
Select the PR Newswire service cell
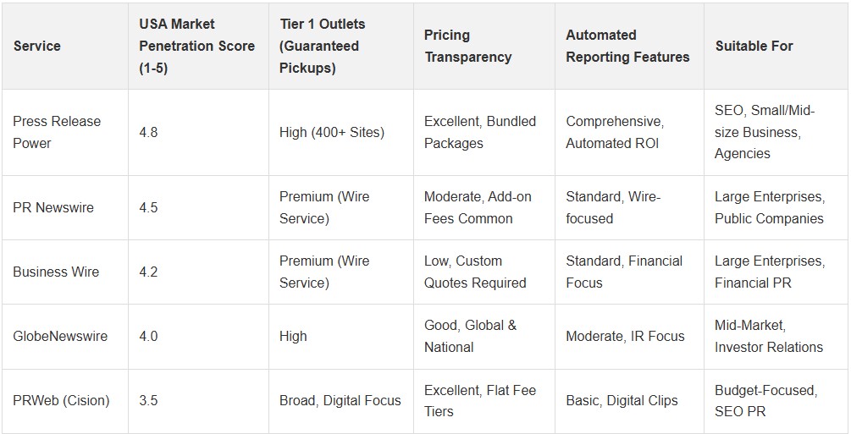coord(53,207)
